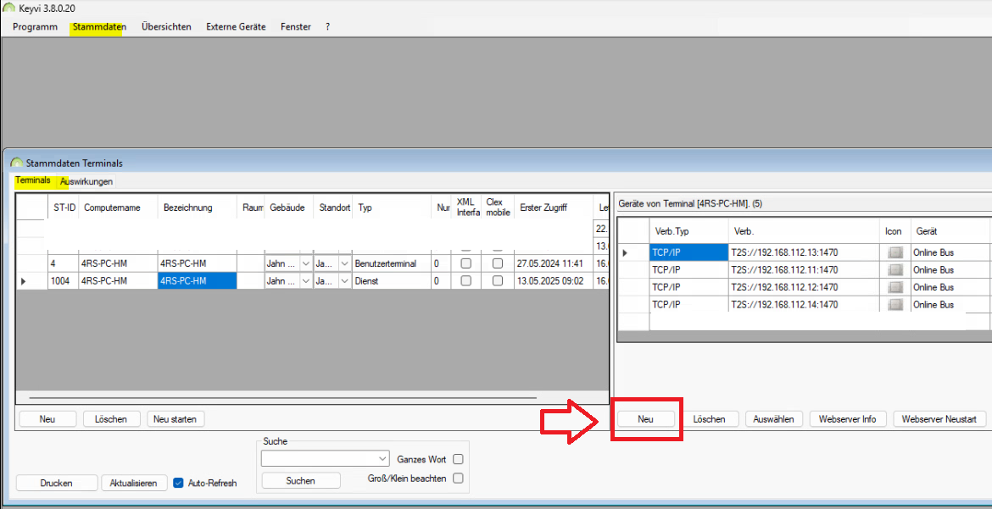Click the Keyvi application icon in title bar

click(8, 8)
